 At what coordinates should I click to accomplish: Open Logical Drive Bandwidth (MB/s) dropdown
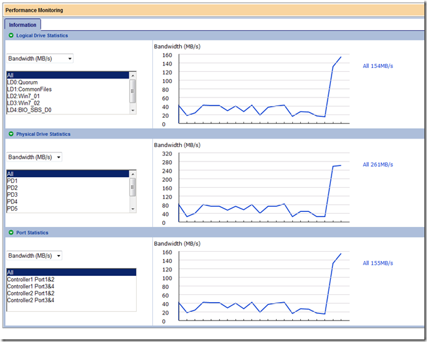point(40,59)
